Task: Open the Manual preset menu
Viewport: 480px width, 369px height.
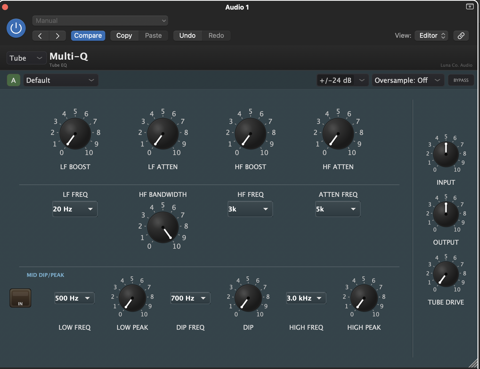Action: [100, 21]
